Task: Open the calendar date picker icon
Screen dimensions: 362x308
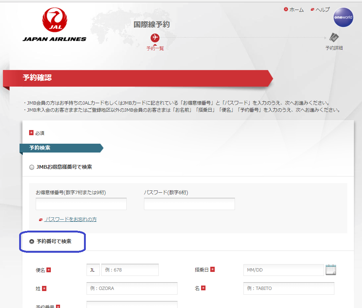Action: pyautogui.click(x=331, y=270)
